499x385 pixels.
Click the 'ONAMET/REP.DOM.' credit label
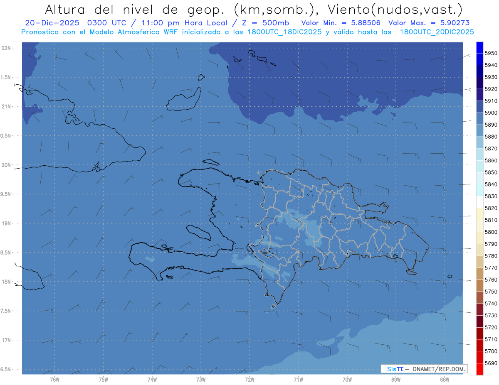coord(439,369)
